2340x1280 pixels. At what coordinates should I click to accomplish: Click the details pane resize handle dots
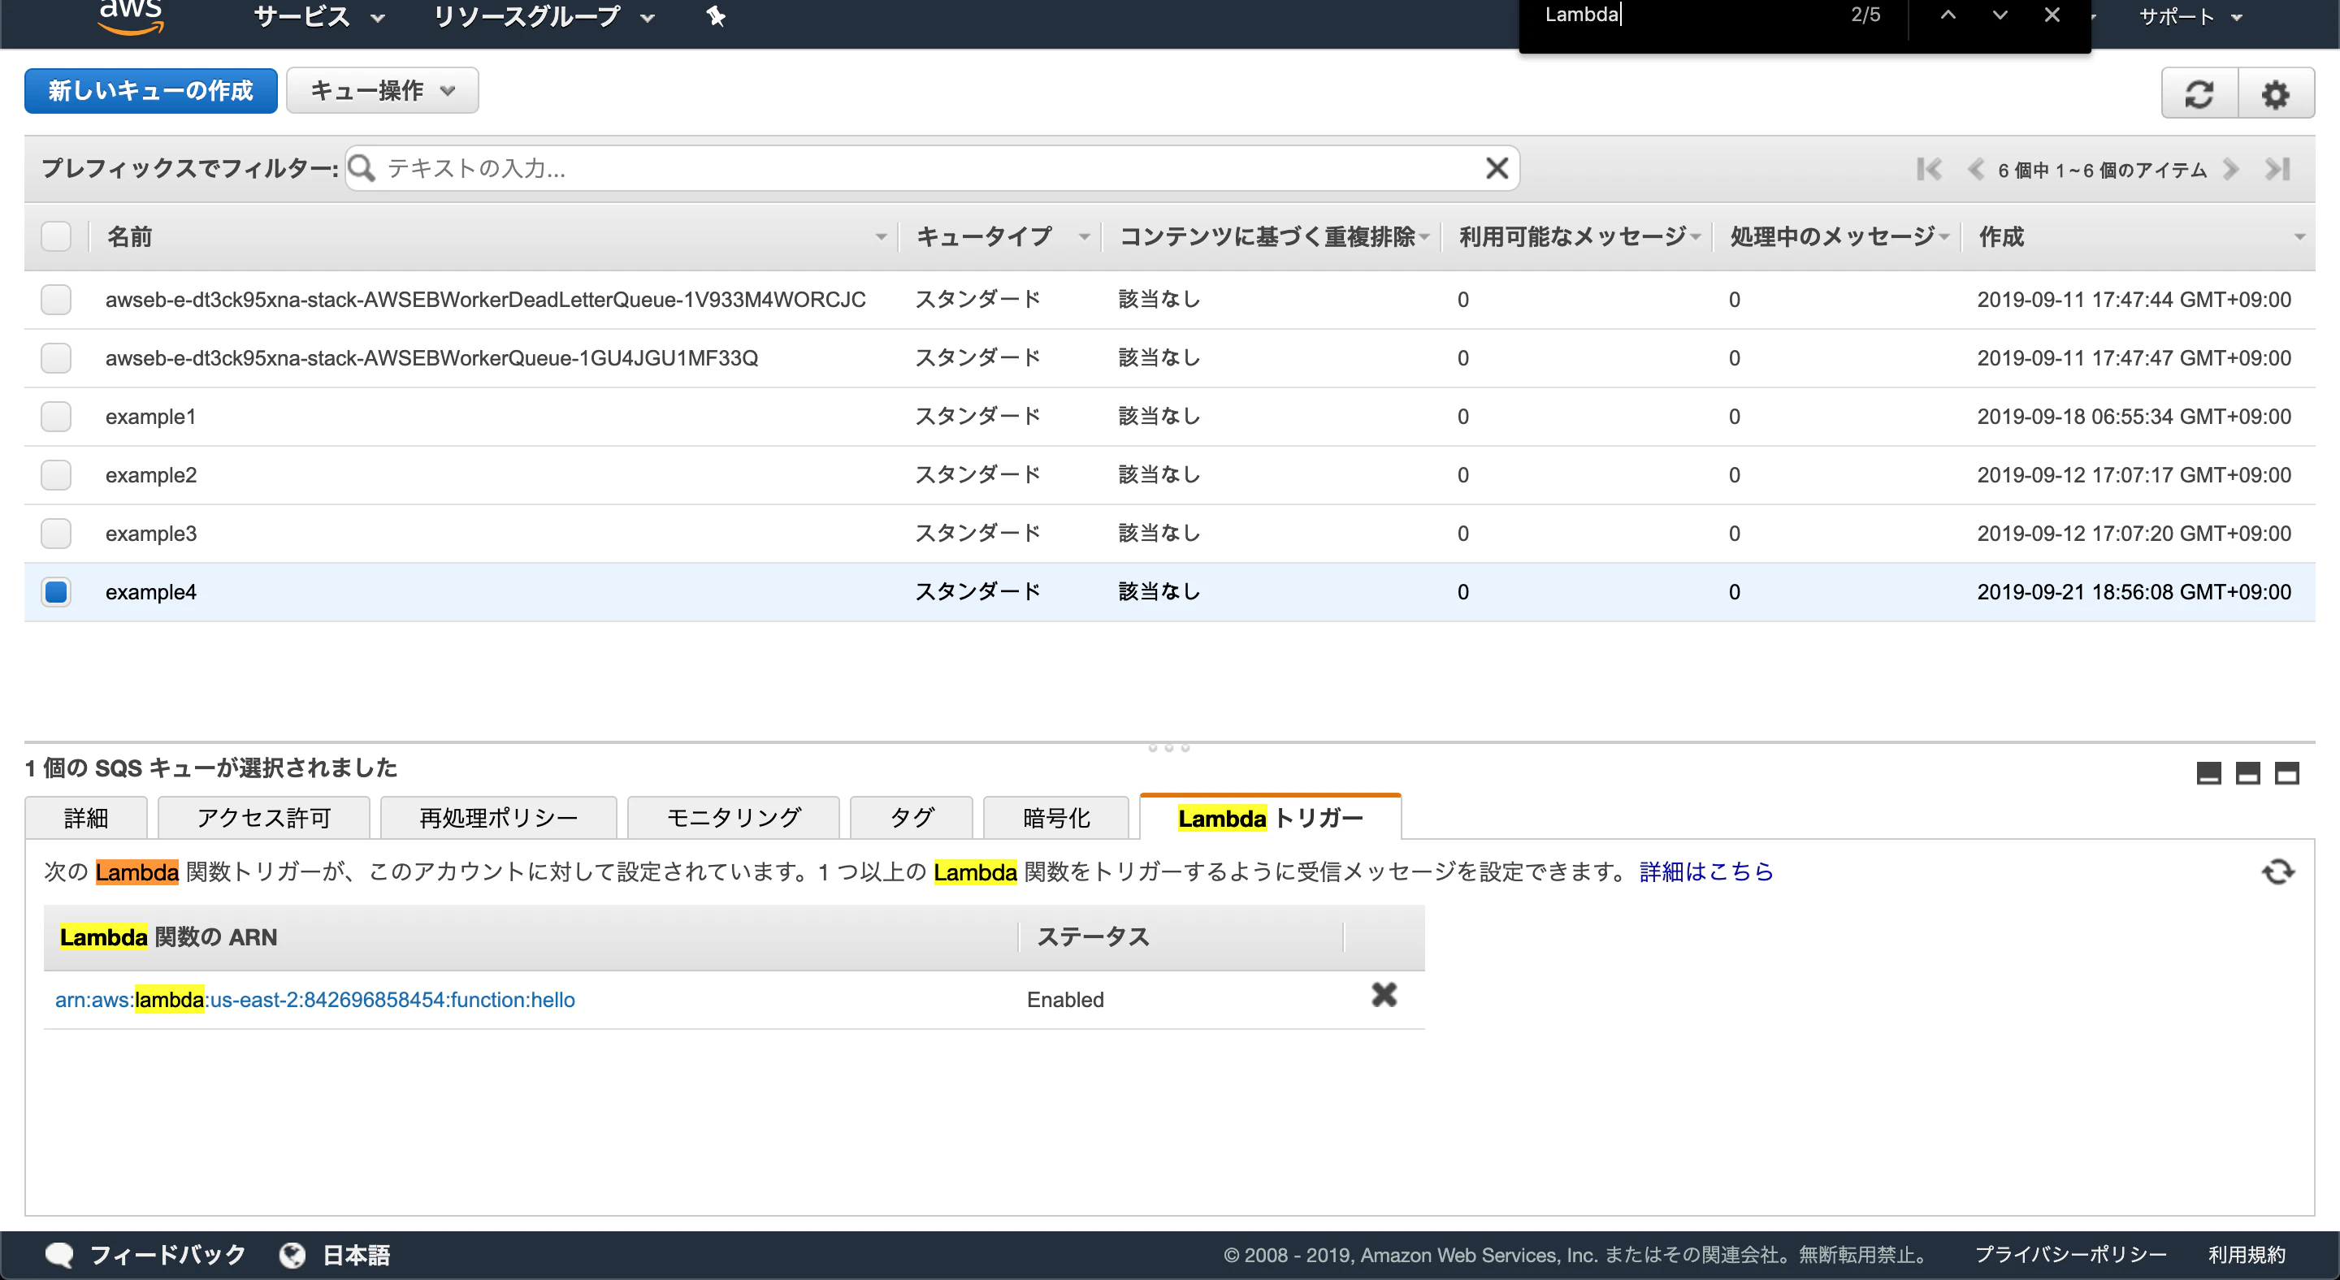point(1169,747)
